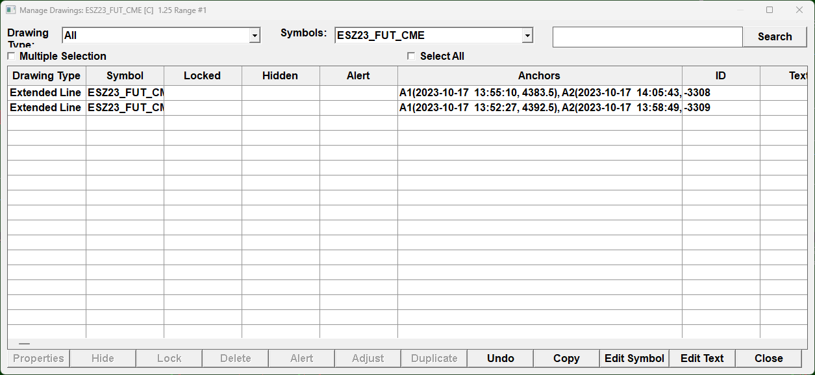Image resolution: width=815 pixels, height=375 pixels.
Task: Click the Undo button
Action: [501, 359]
